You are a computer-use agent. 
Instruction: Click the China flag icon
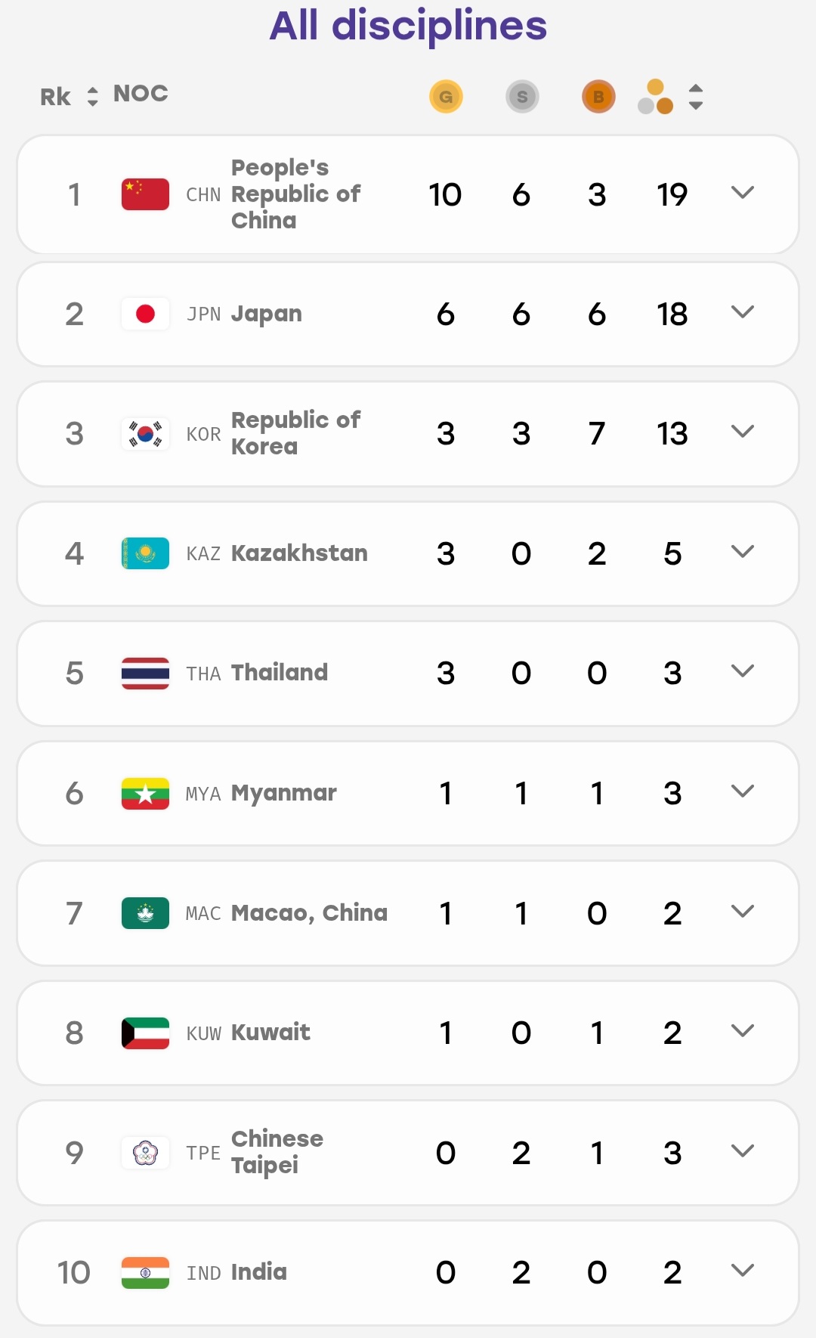145,194
